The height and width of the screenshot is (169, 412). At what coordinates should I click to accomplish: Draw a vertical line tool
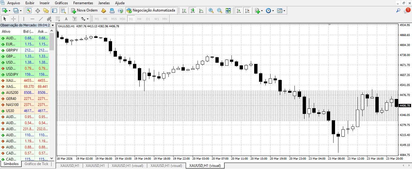click(24, 19)
